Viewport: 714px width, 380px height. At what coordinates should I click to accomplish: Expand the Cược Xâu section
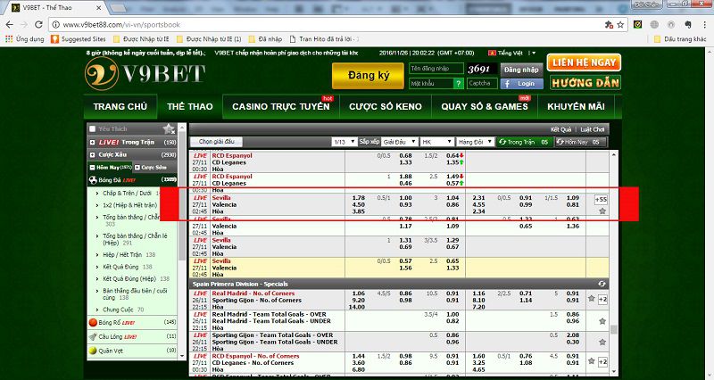click(93, 154)
